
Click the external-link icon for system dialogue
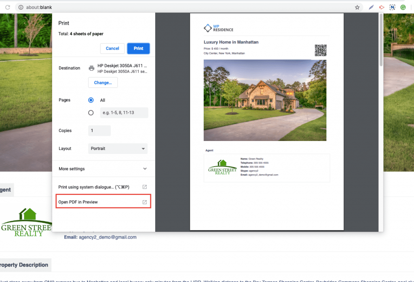(x=144, y=187)
